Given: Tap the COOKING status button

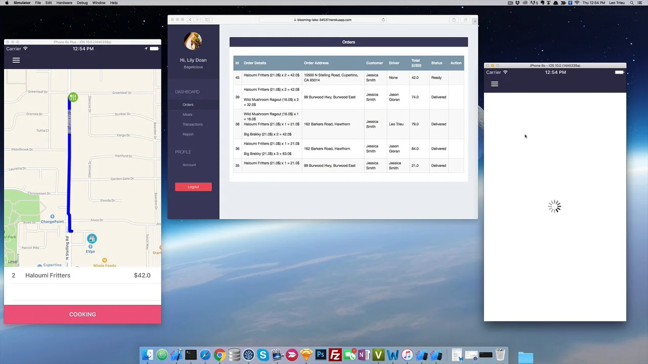Looking at the screenshot, I should 83,314.
